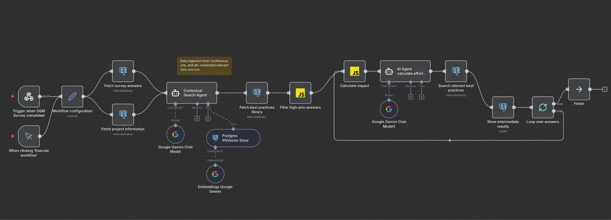Open the Contextual Search Agent node
The image size is (611, 220).
pyautogui.click(x=192, y=93)
